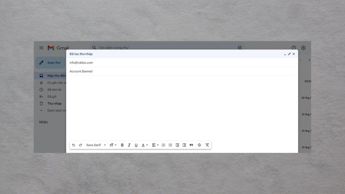Click the search magnifier icon
Image resolution: width=345 pixels, height=194 pixels.
pos(94,48)
